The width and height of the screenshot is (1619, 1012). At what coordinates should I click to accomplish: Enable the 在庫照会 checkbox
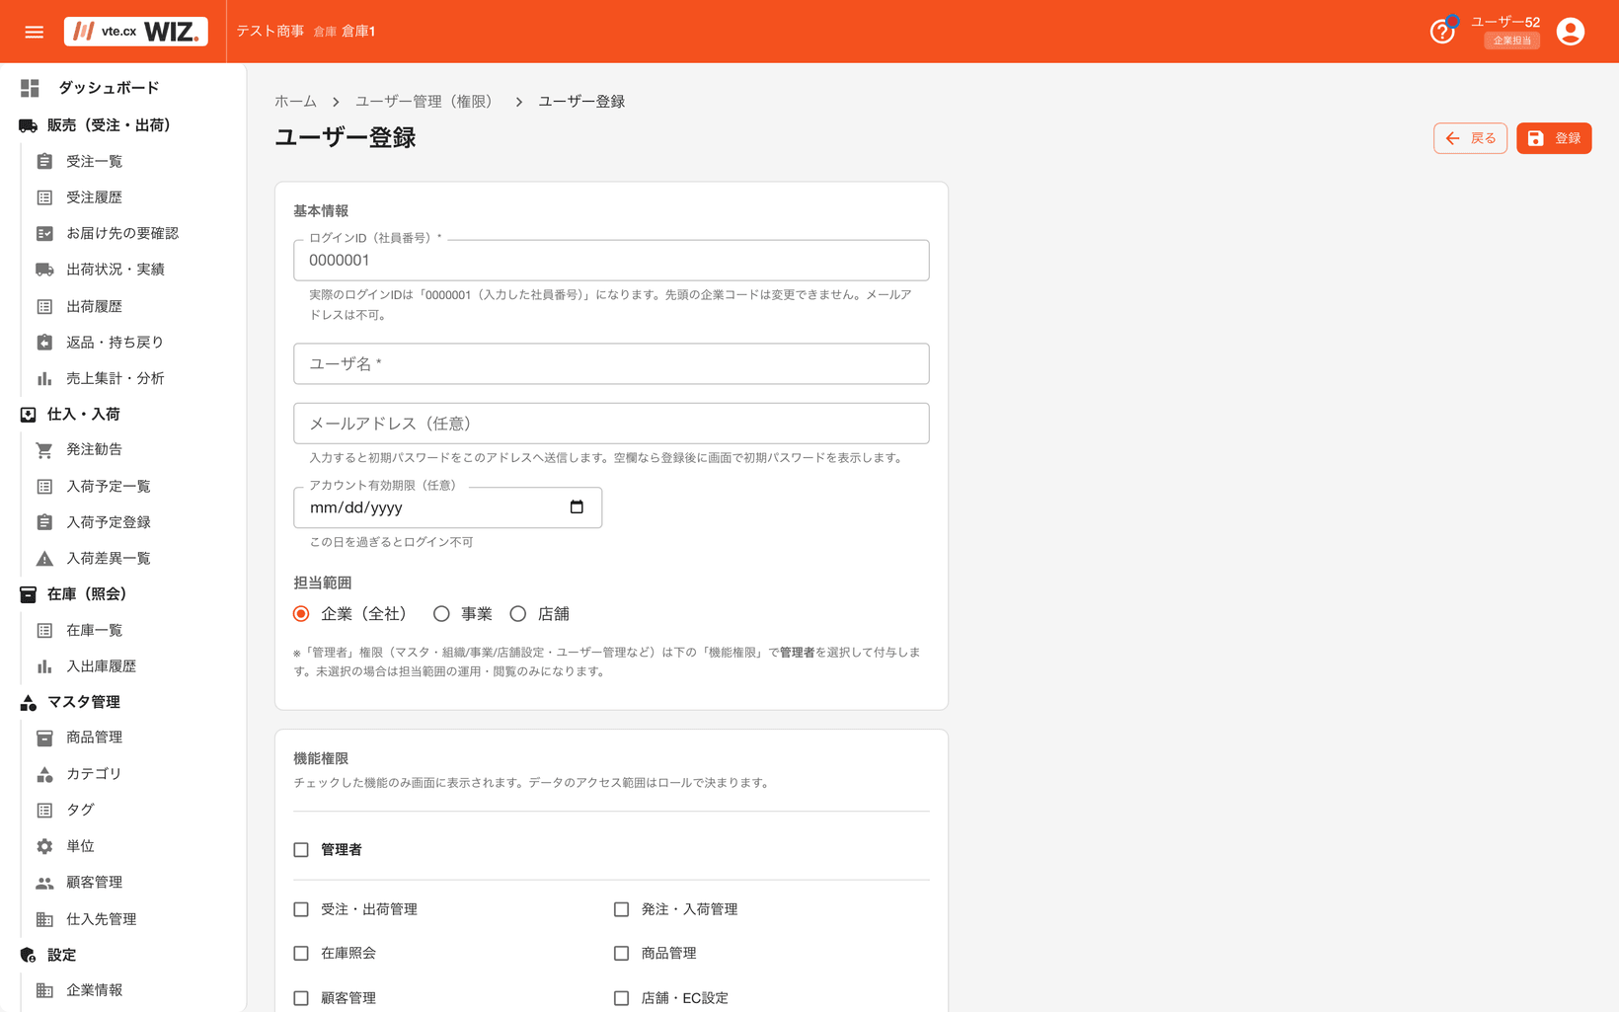pyautogui.click(x=301, y=953)
